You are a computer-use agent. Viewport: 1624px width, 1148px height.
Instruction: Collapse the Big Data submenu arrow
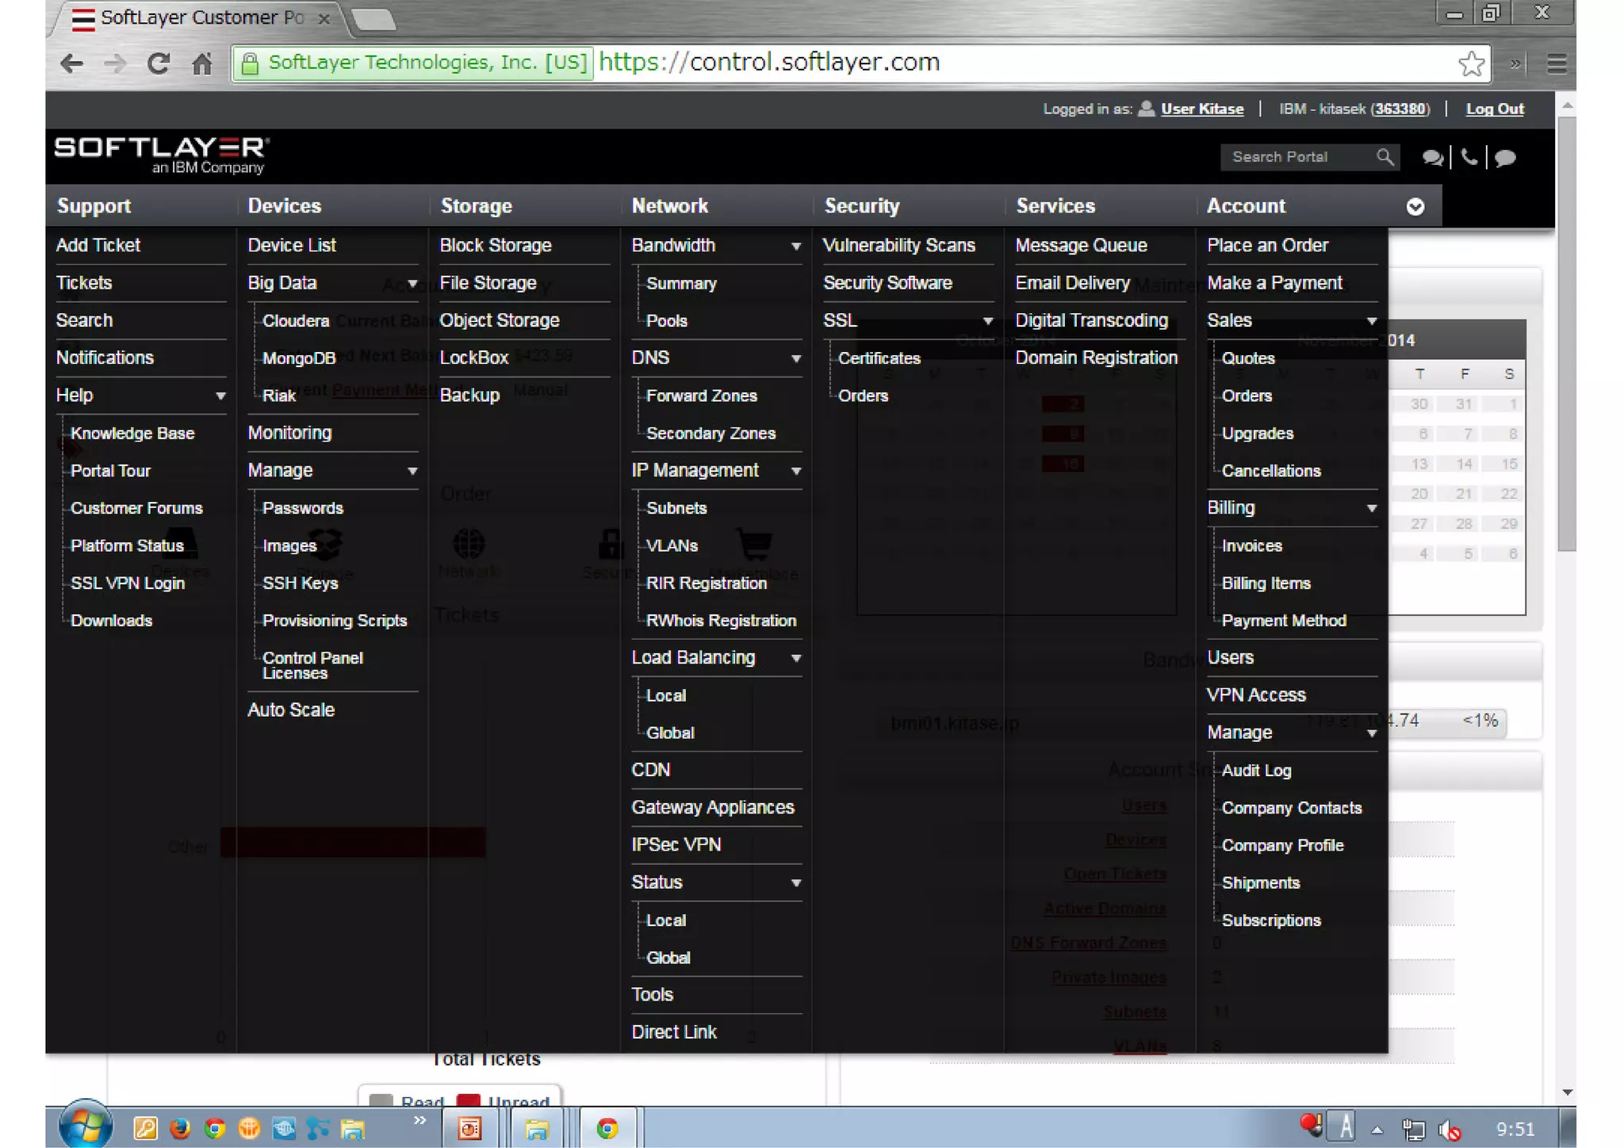tap(412, 284)
